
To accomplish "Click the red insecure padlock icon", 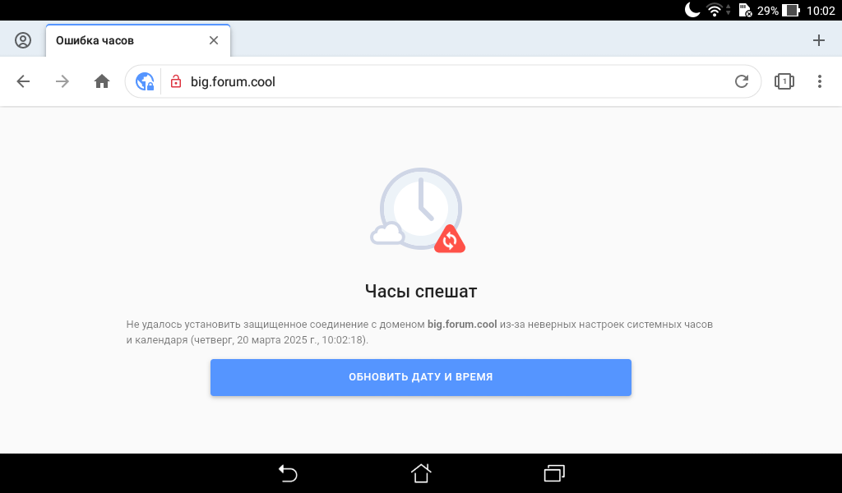I will (176, 81).
